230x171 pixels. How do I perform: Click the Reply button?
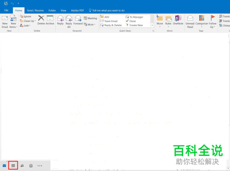(x=60, y=20)
